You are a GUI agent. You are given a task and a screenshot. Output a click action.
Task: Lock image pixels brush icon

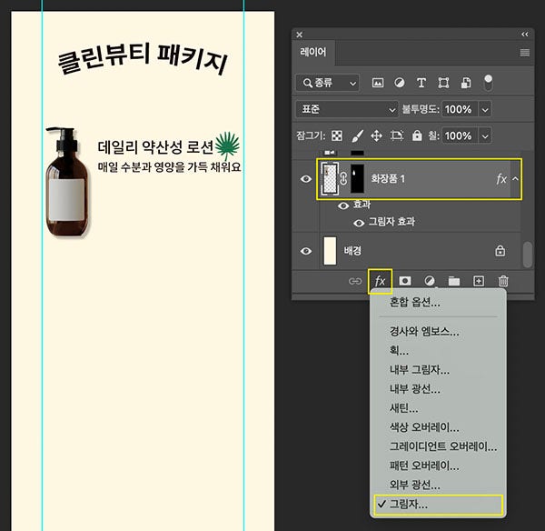(x=357, y=135)
